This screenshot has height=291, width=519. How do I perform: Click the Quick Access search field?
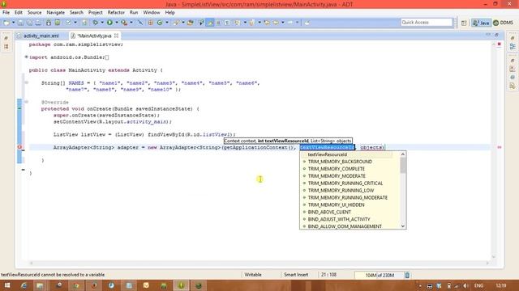click(x=427, y=22)
